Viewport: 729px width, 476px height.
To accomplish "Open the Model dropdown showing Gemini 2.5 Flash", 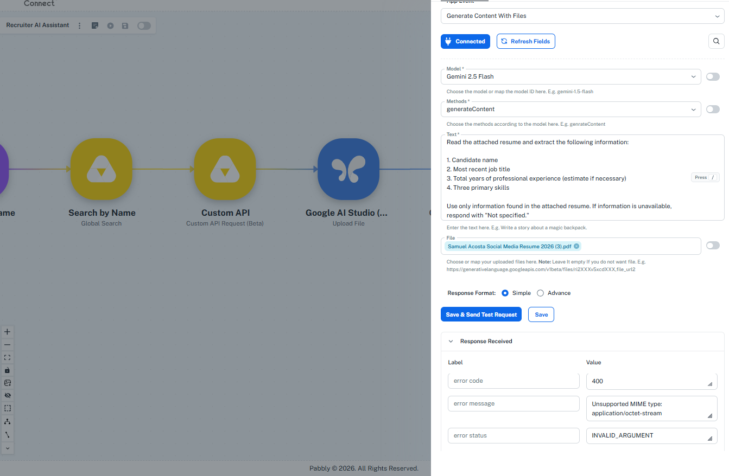I will click(x=570, y=76).
